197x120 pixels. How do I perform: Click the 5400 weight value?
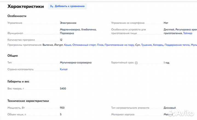tap(63, 88)
